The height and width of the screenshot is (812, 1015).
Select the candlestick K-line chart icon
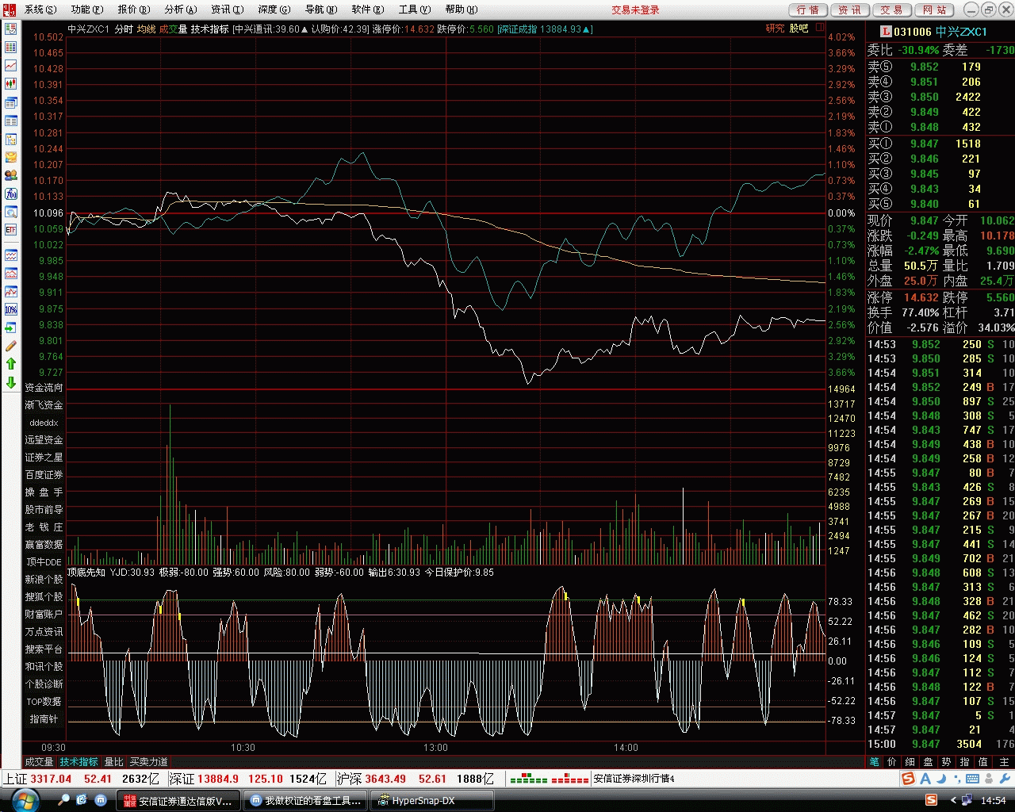(x=11, y=84)
